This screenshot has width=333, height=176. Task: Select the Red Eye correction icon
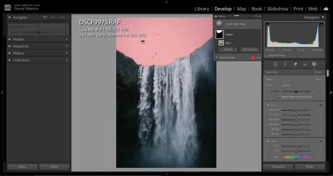click(x=305, y=64)
